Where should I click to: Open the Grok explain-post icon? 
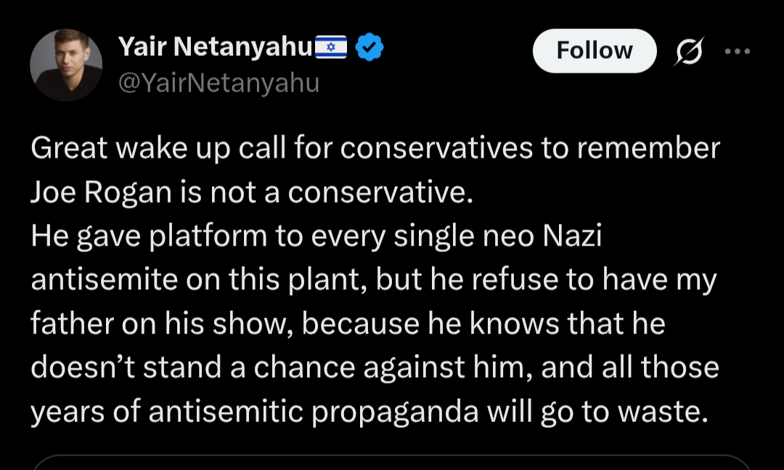[688, 51]
